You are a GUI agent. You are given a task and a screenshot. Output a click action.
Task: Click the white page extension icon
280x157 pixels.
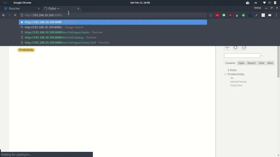pyautogui.click(x=263, y=15)
